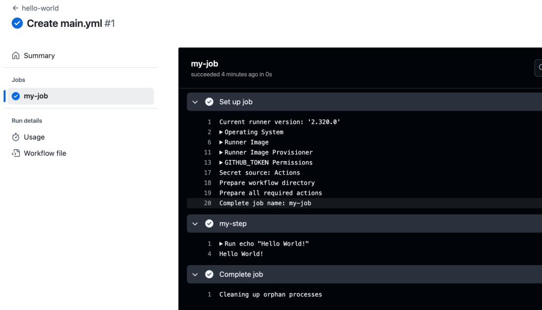Select my-job in the Jobs list
Viewport: 542px width, 310px height.
point(36,96)
